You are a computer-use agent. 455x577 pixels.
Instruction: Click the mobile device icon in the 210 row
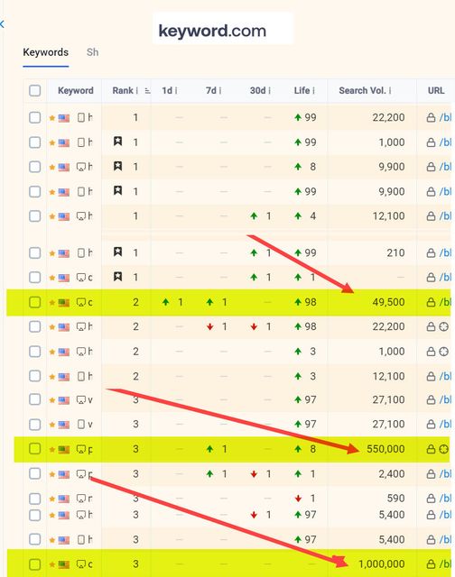(x=81, y=252)
